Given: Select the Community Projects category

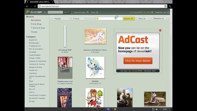Looking at the screenshot, I should tap(37, 95).
